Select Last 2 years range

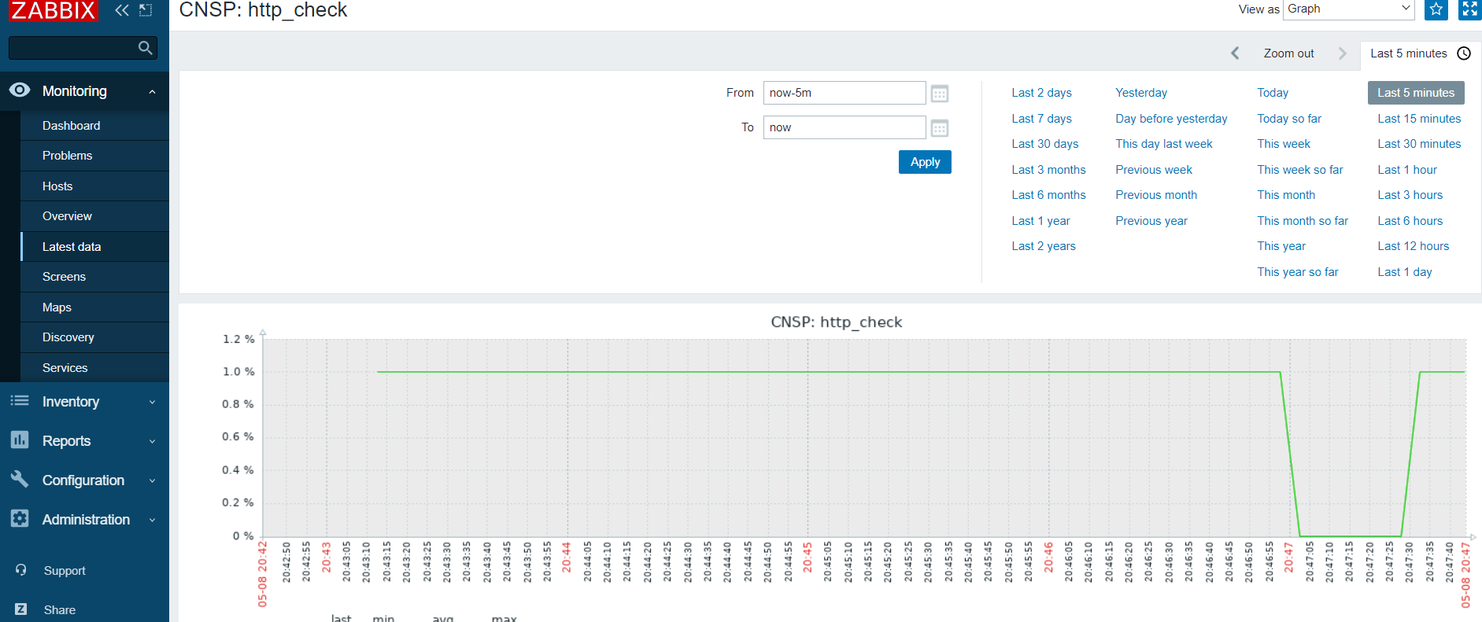(x=1044, y=246)
